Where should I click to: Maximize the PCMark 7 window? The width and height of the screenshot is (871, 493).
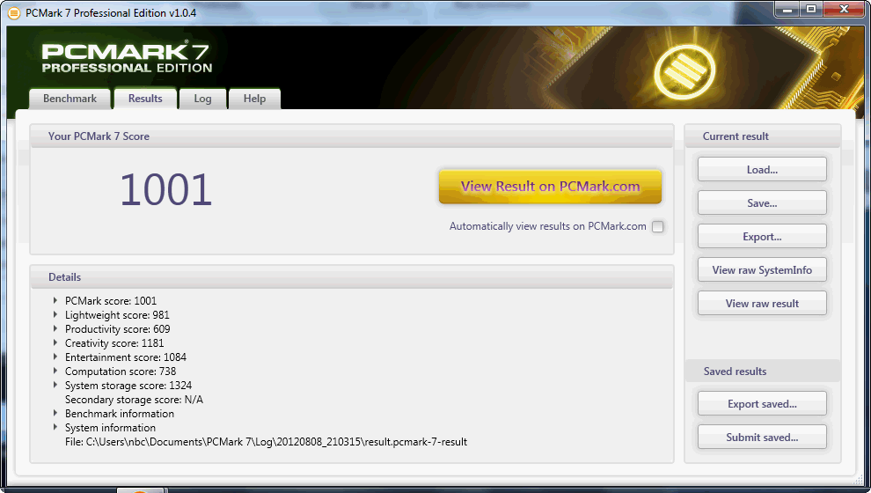[x=811, y=9]
